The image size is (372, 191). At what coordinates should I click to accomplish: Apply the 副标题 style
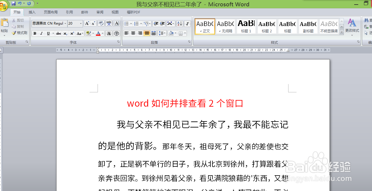308,27
